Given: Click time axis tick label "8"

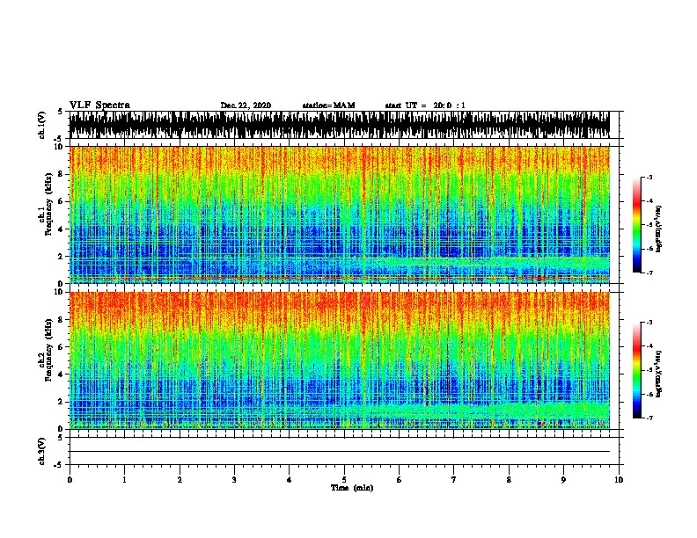Looking at the screenshot, I should click(x=509, y=480).
